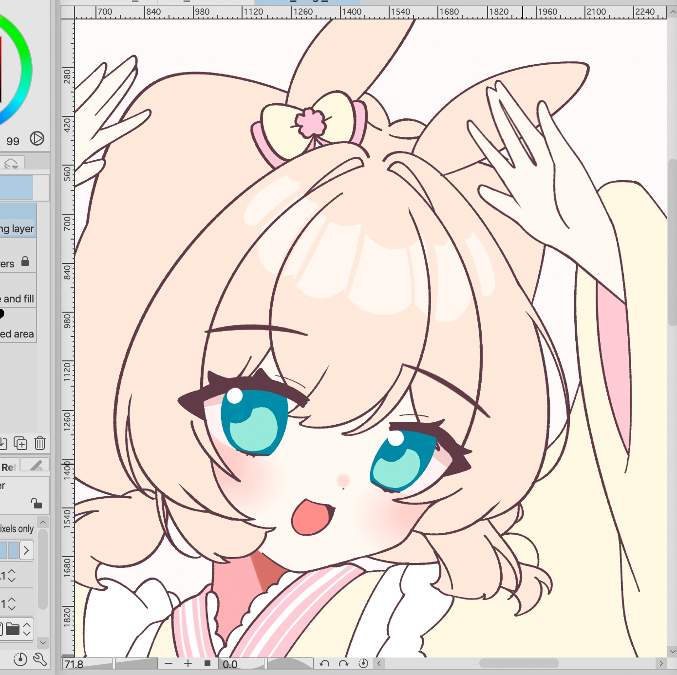
Task: Open the wrench settings icon
Action: point(40,659)
